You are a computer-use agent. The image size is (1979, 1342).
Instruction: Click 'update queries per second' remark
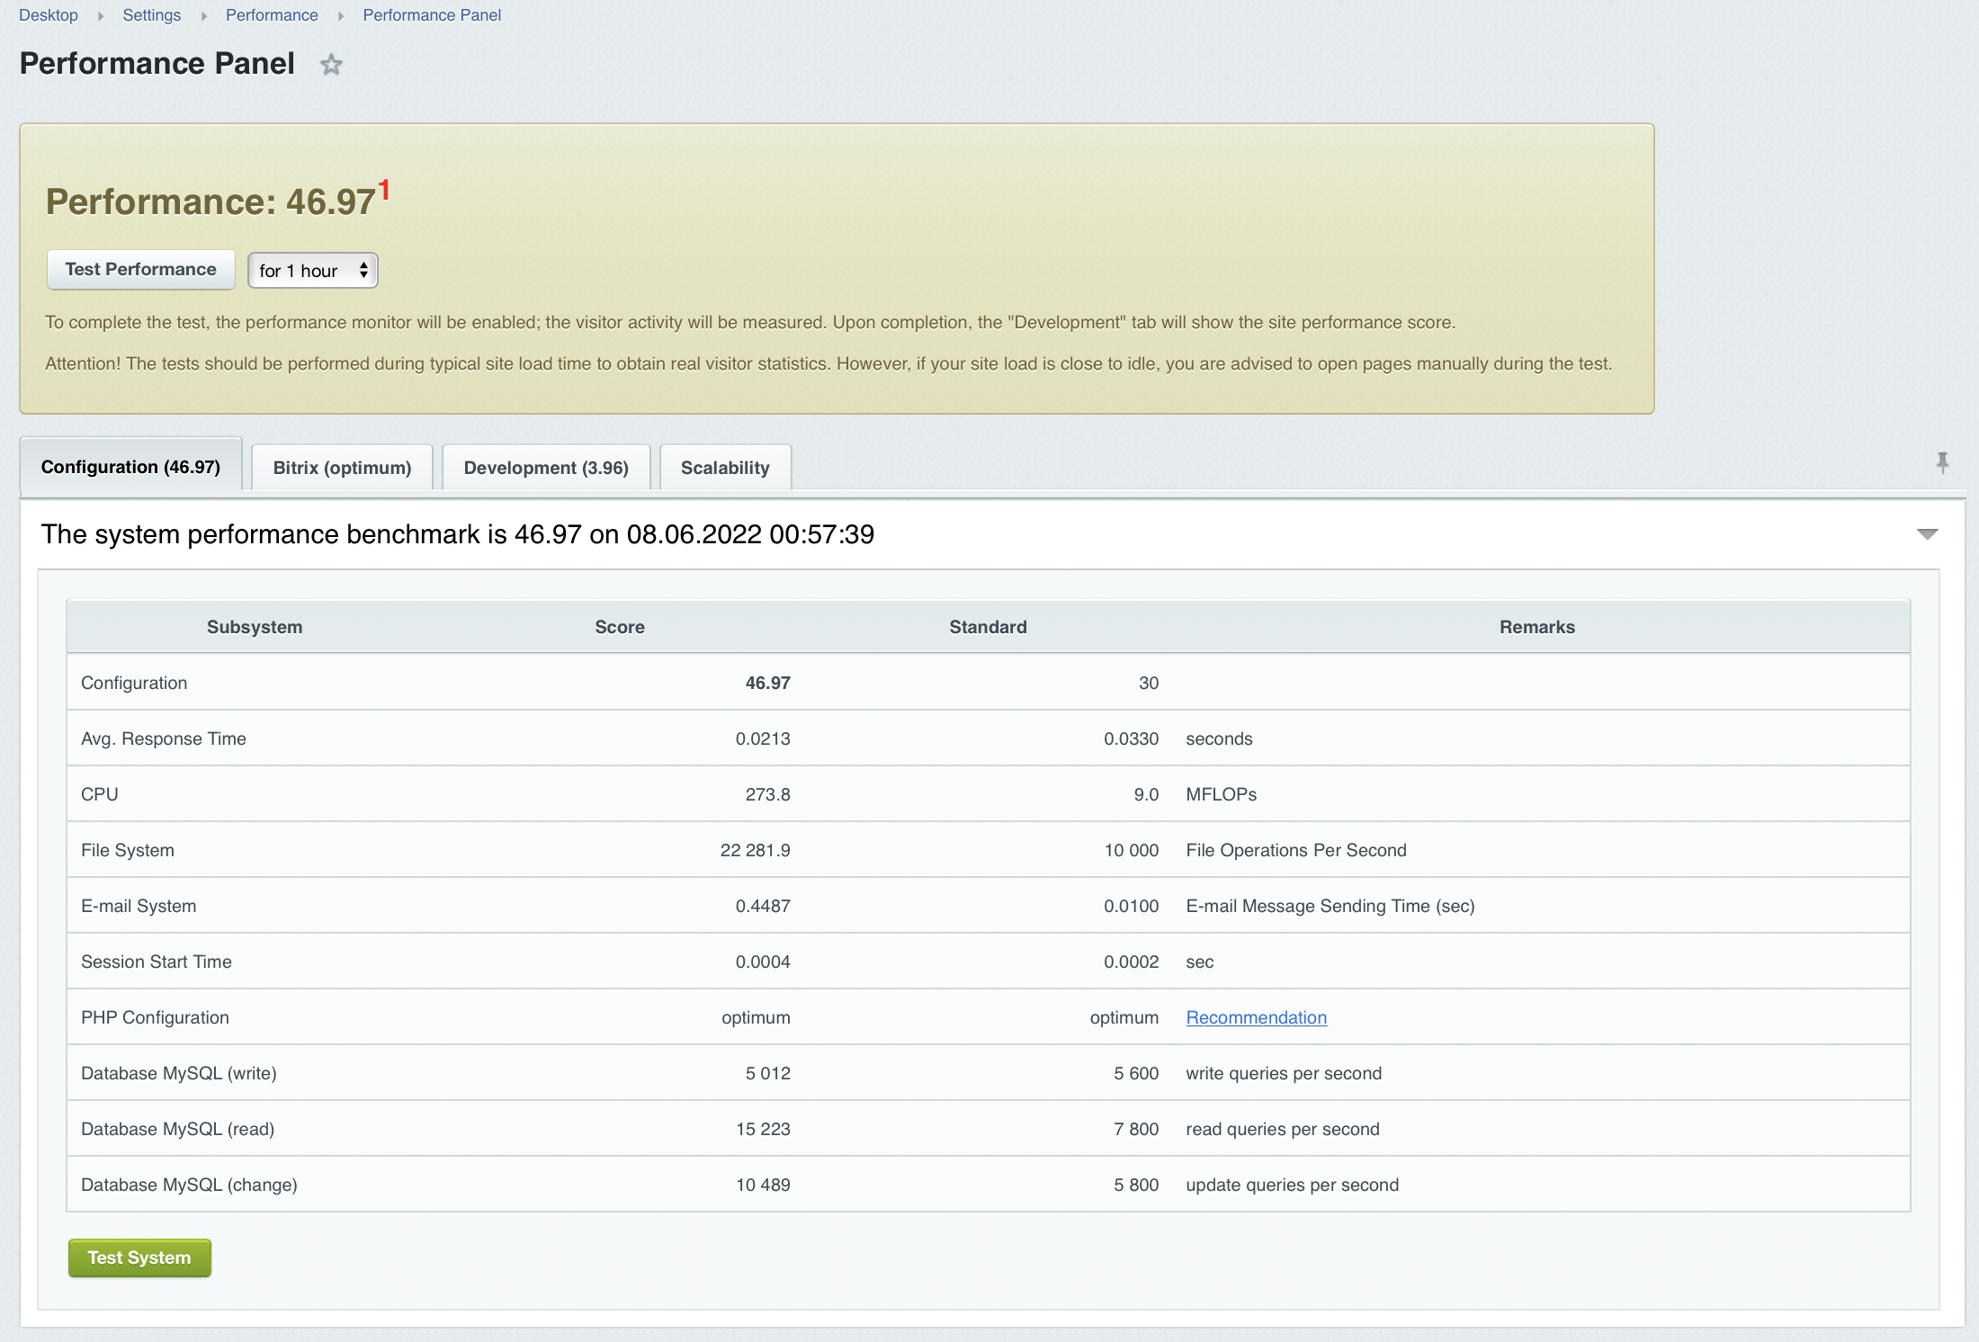1292,1185
